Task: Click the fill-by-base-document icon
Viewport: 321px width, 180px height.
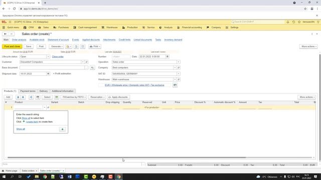Action: (x=92, y=67)
